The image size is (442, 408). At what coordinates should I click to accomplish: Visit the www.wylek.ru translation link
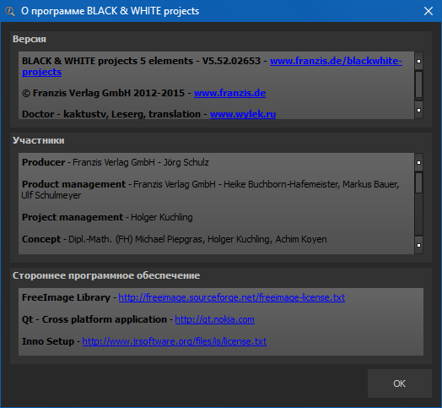click(x=243, y=114)
